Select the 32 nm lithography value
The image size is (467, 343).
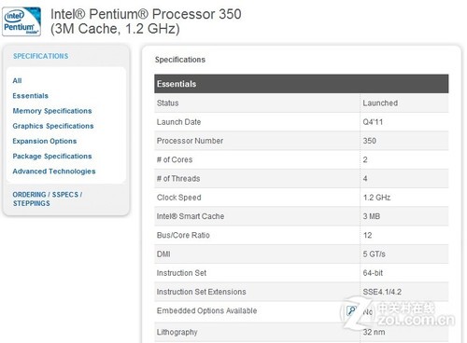374,332
